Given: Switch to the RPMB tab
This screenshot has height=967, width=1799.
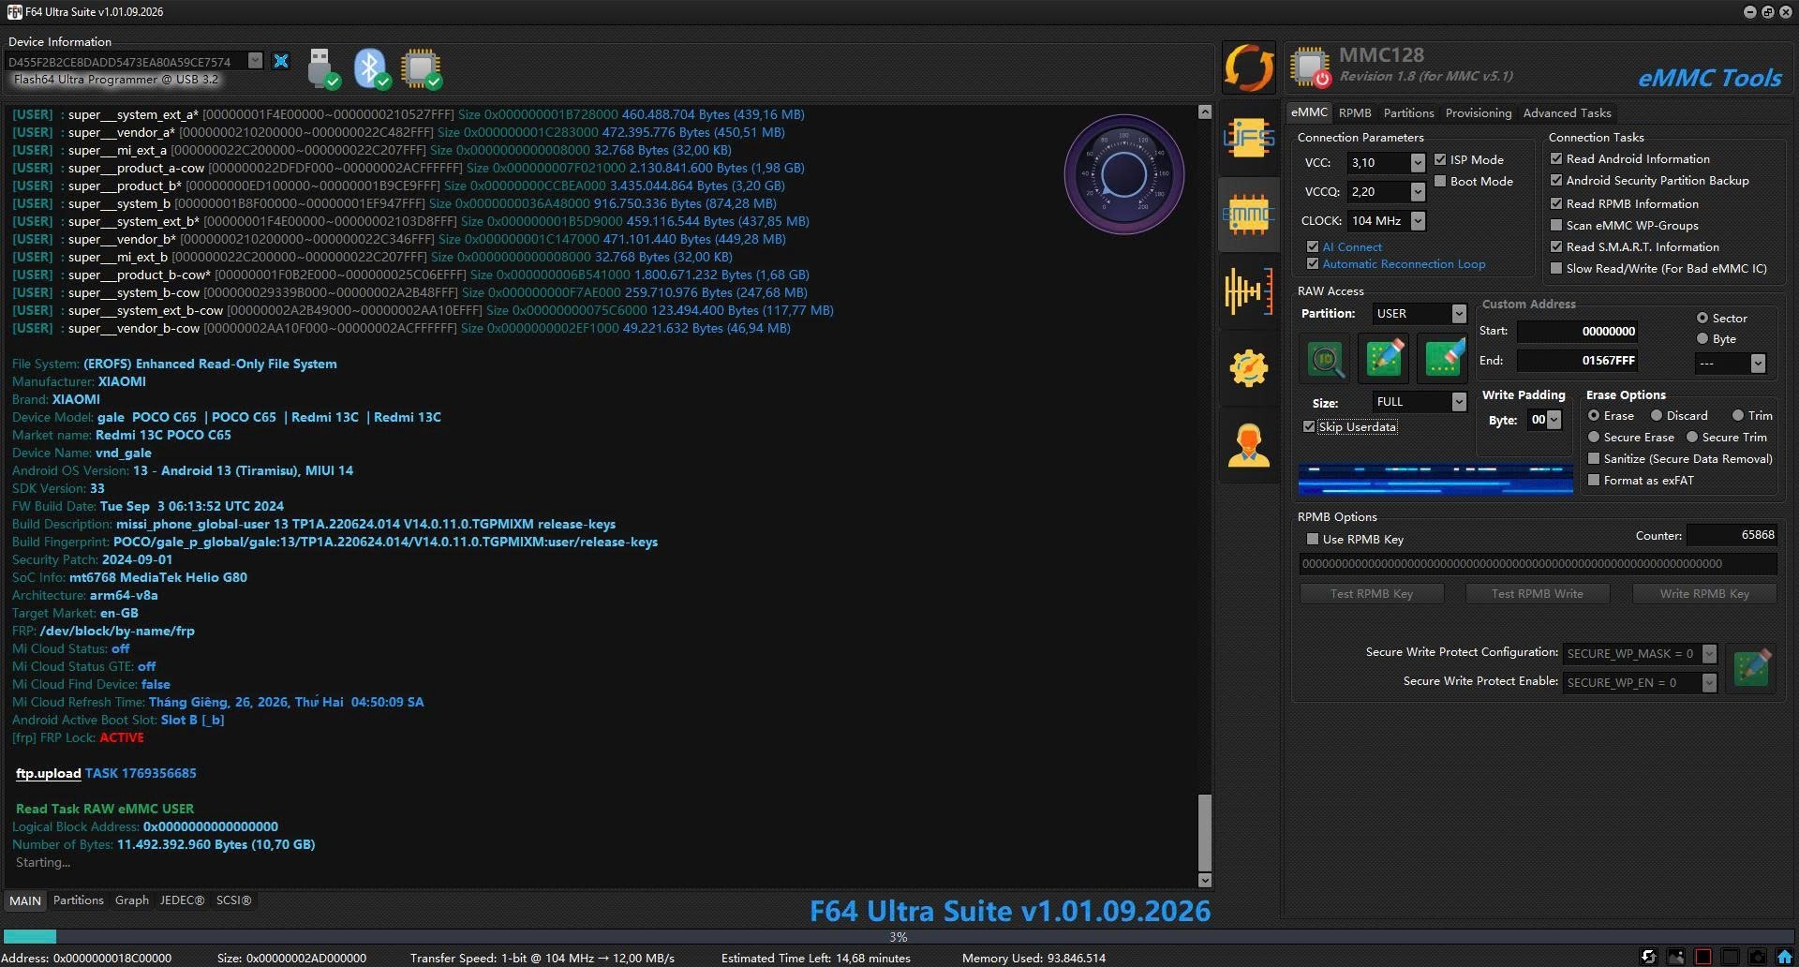Looking at the screenshot, I should point(1354,112).
